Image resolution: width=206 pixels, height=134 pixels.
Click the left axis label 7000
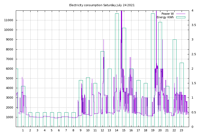9,59
